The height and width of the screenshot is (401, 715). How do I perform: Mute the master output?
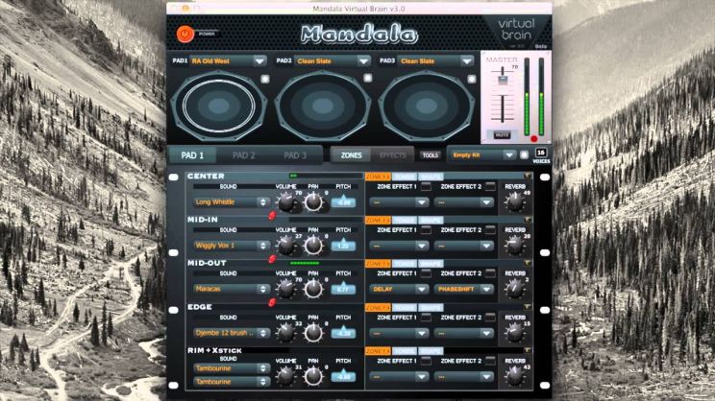click(x=500, y=134)
